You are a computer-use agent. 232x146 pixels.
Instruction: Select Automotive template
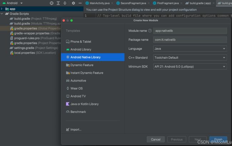click(93, 80)
